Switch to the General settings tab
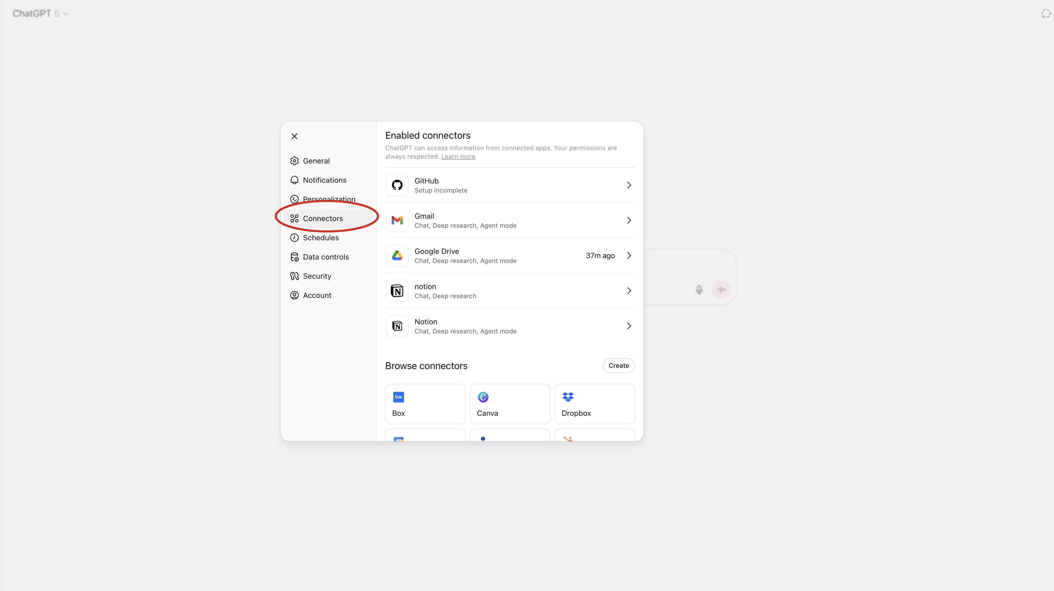 (316, 161)
